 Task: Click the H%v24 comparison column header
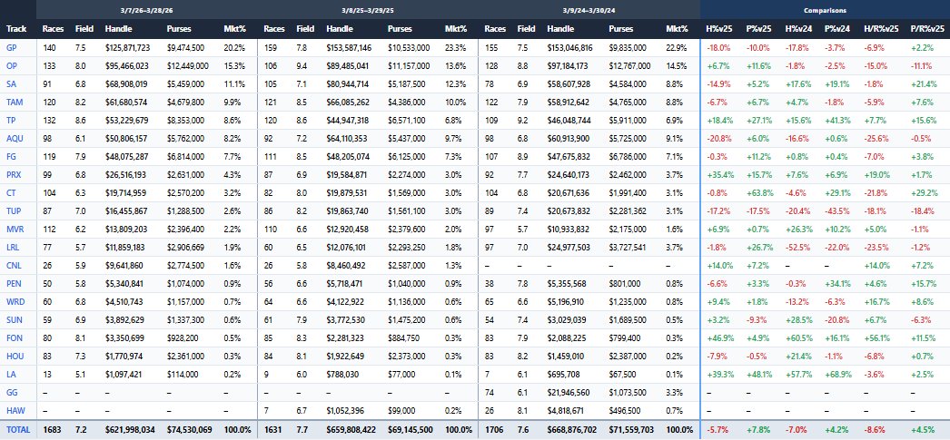798,28
